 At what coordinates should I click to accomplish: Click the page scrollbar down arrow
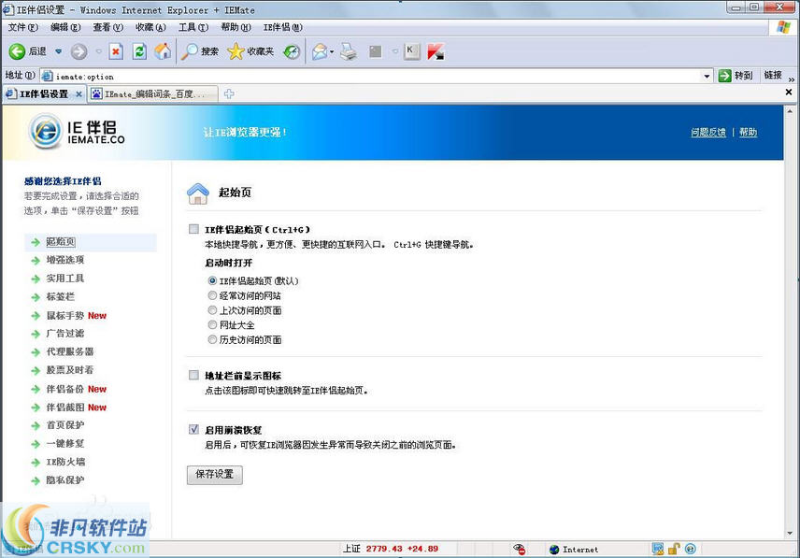click(x=790, y=533)
